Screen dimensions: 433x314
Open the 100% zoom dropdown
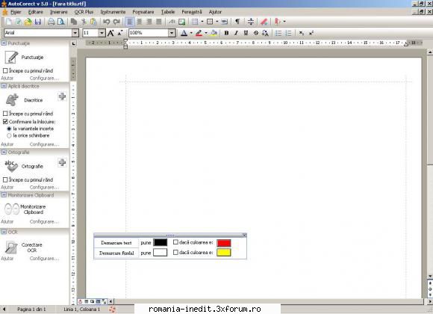click(x=172, y=33)
